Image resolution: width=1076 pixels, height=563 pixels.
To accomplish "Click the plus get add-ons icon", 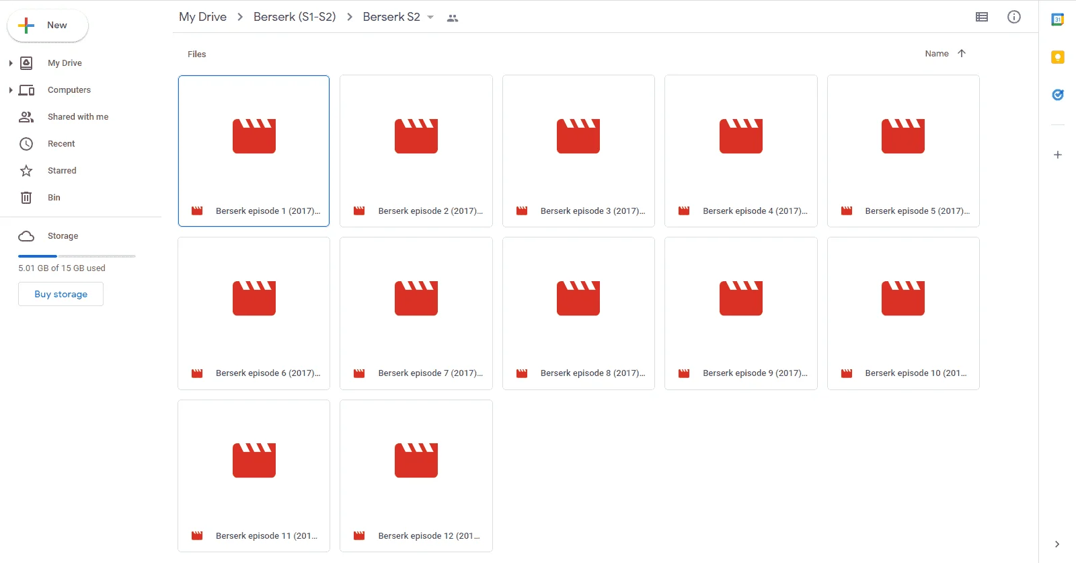I will (x=1057, y=155).
